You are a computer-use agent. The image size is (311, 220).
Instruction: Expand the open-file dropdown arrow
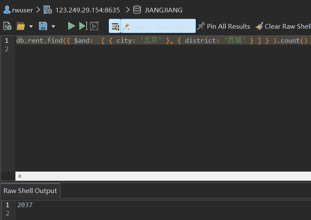pos(31,27)
